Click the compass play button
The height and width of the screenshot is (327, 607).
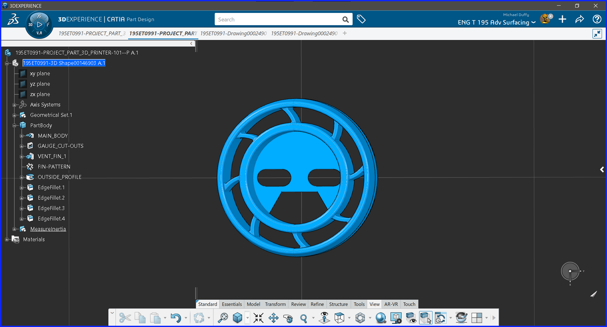(39, 24)
